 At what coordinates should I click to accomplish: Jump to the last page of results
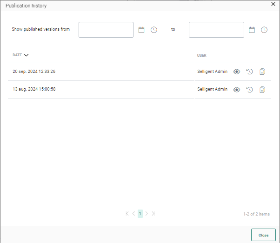[153, 214]
